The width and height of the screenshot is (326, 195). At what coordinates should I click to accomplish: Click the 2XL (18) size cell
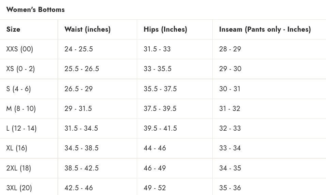point(18,168)
